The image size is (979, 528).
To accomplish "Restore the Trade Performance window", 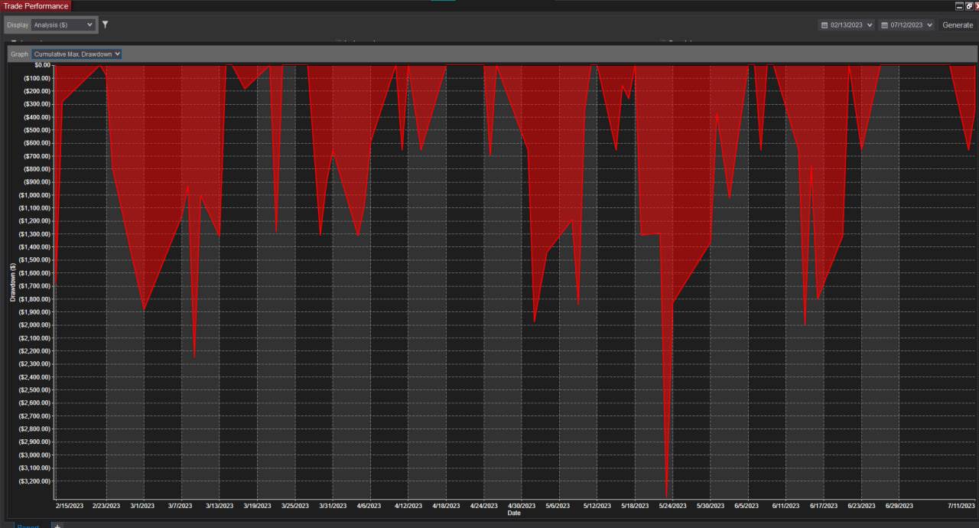I will tap(968, 5).
